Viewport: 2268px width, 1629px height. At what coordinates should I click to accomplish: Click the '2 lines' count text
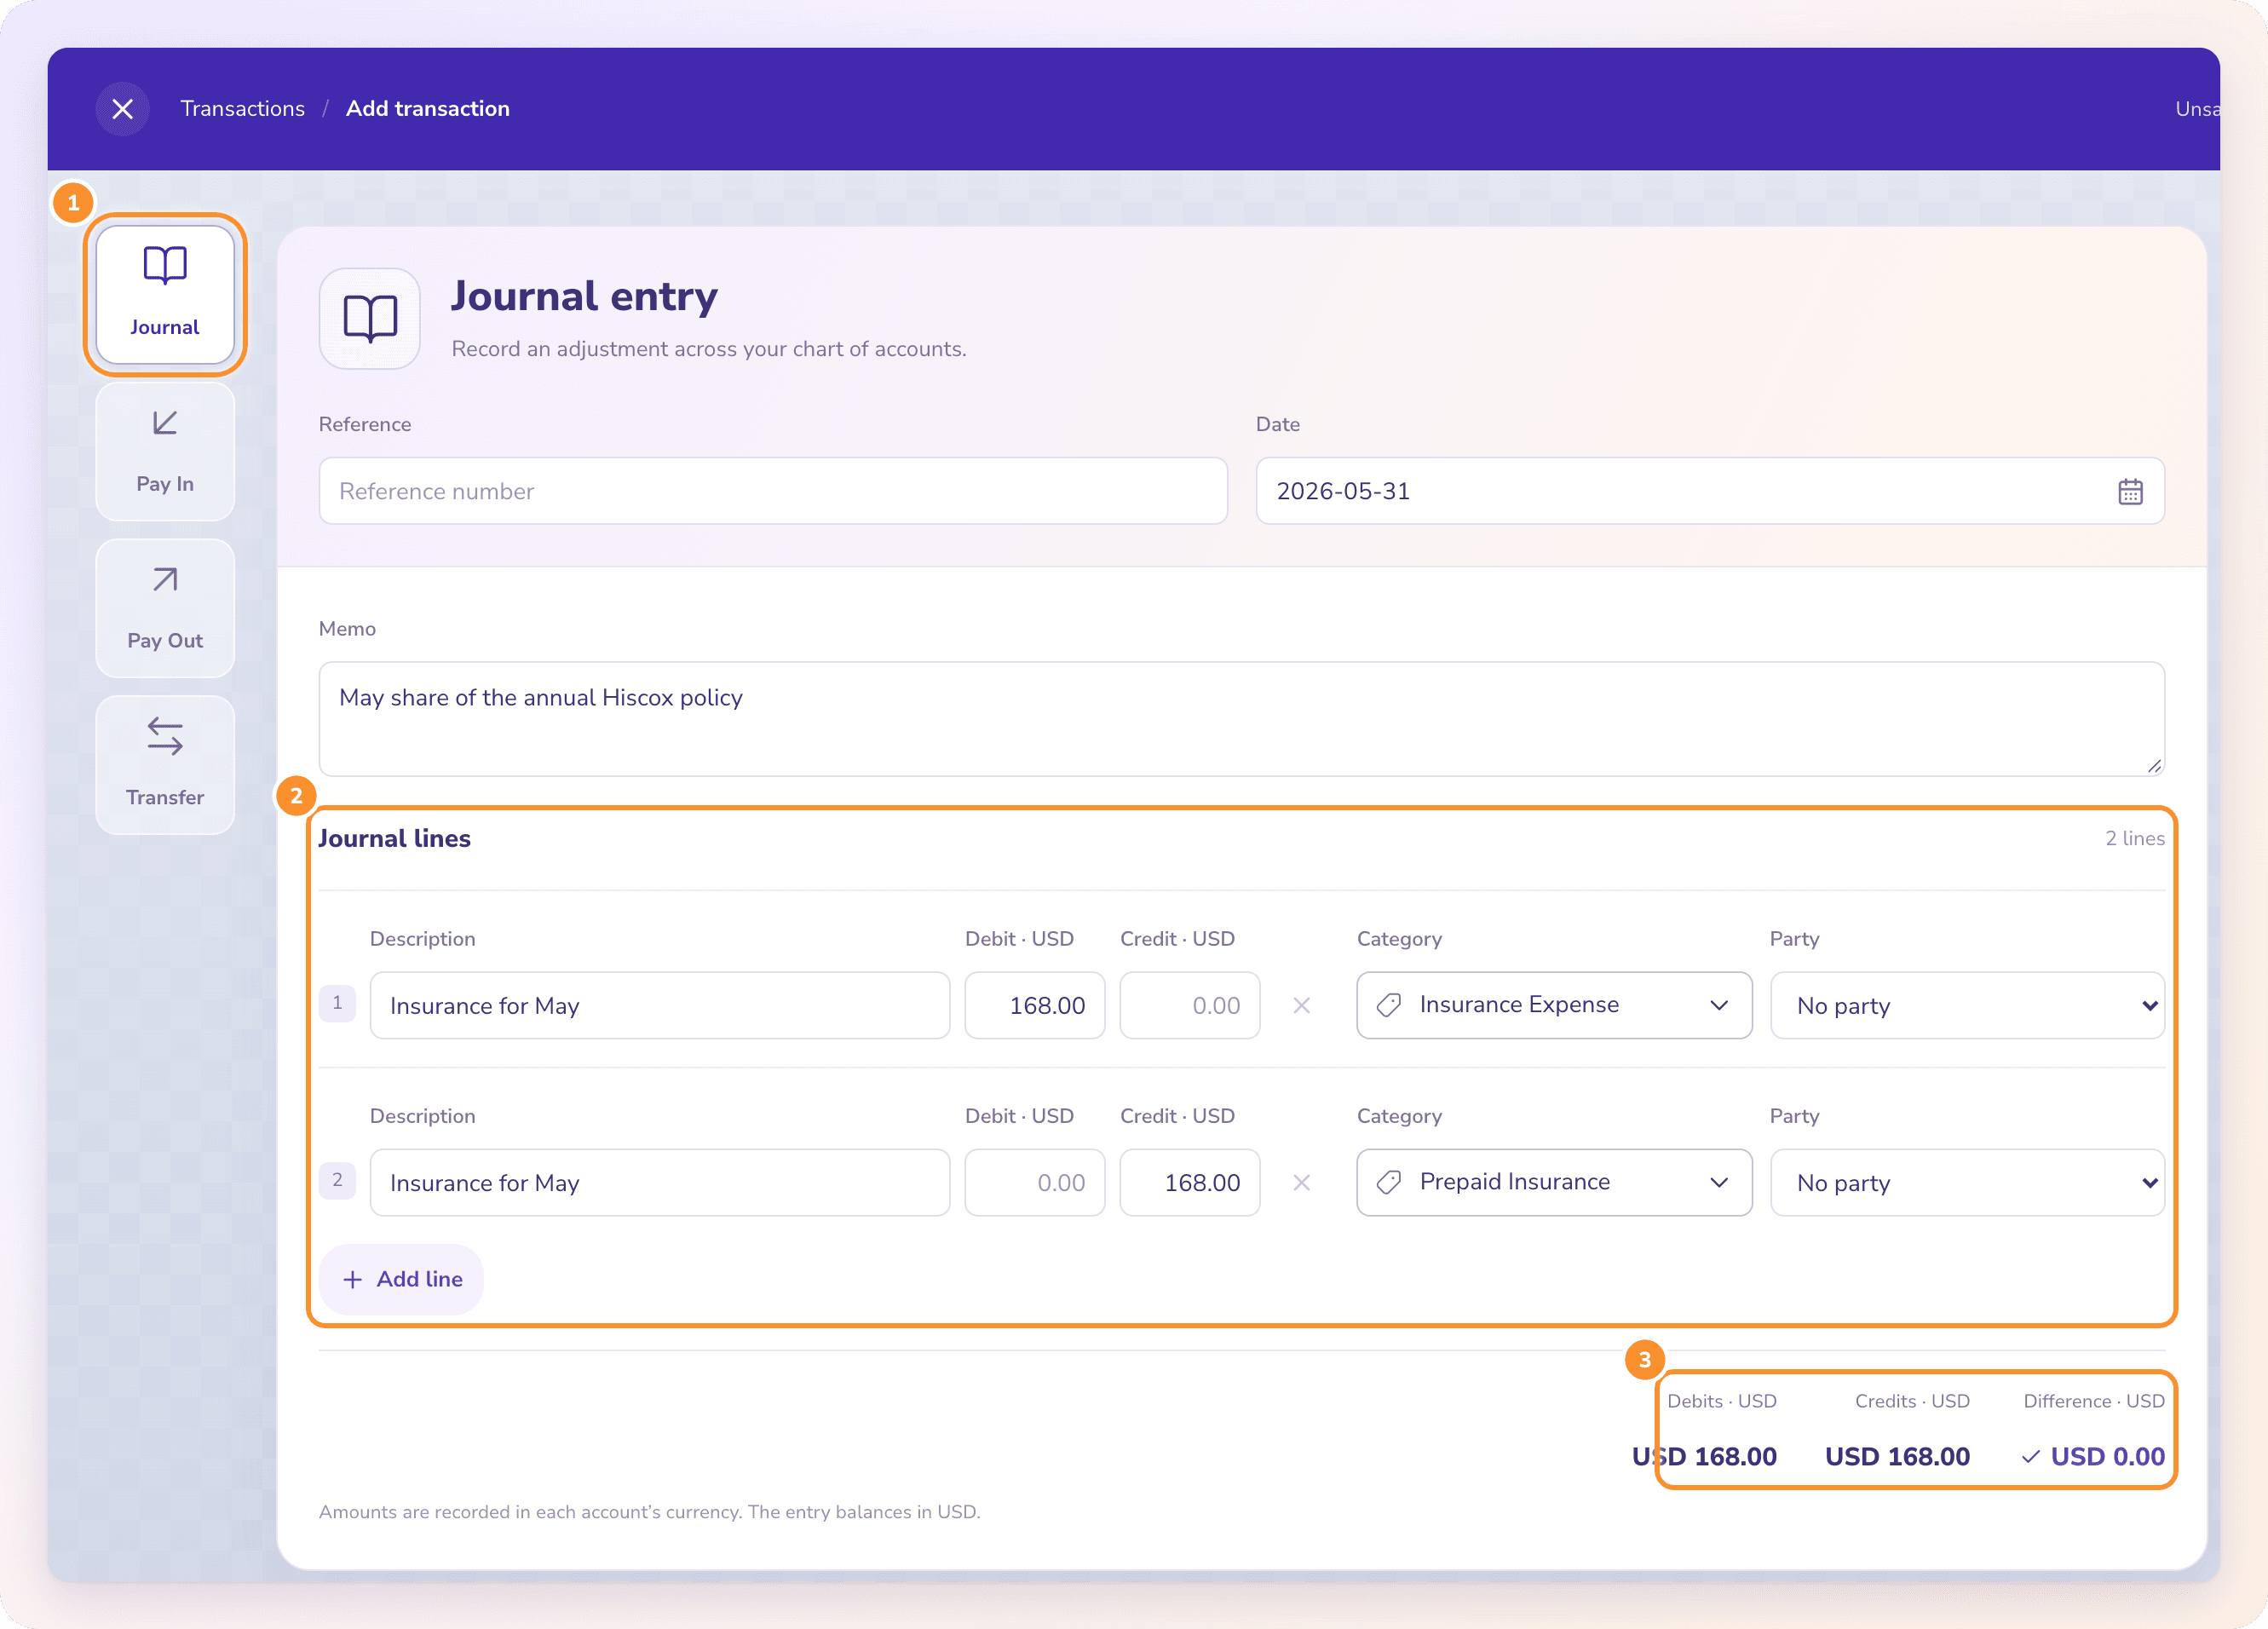point(2134,838)
